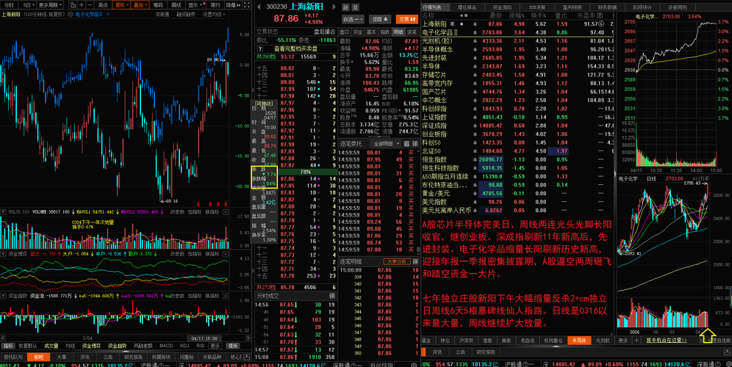Screen dimensions: 732x367
Task: Toggle 筹码 chip distribution
Action: (x=158, y=5)
